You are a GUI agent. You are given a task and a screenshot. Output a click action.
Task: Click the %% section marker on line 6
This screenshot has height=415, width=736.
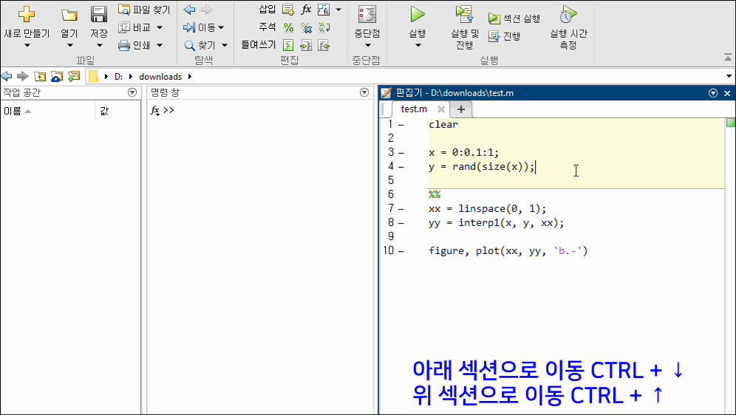pyautogui.click(x=435, y=194)
